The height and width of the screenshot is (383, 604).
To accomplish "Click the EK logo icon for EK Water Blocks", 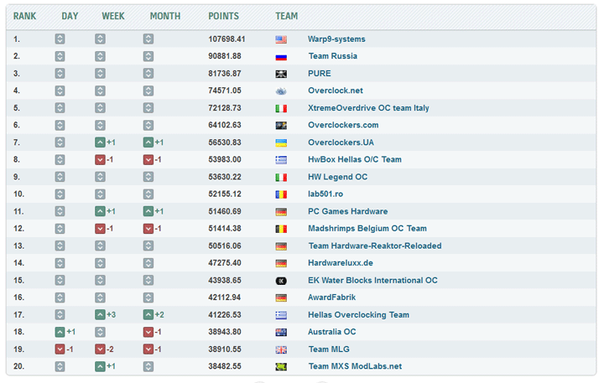I will 281,281.
